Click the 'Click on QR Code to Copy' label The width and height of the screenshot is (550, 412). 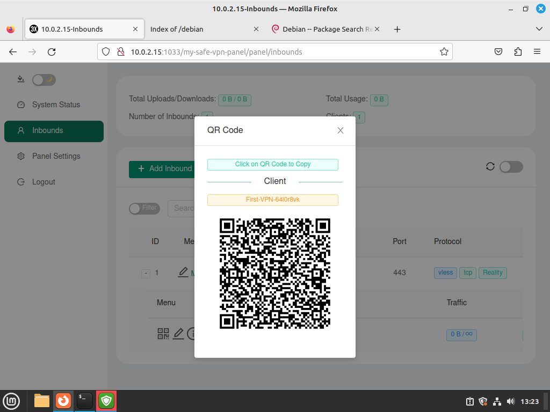click(x=272, y=164)
